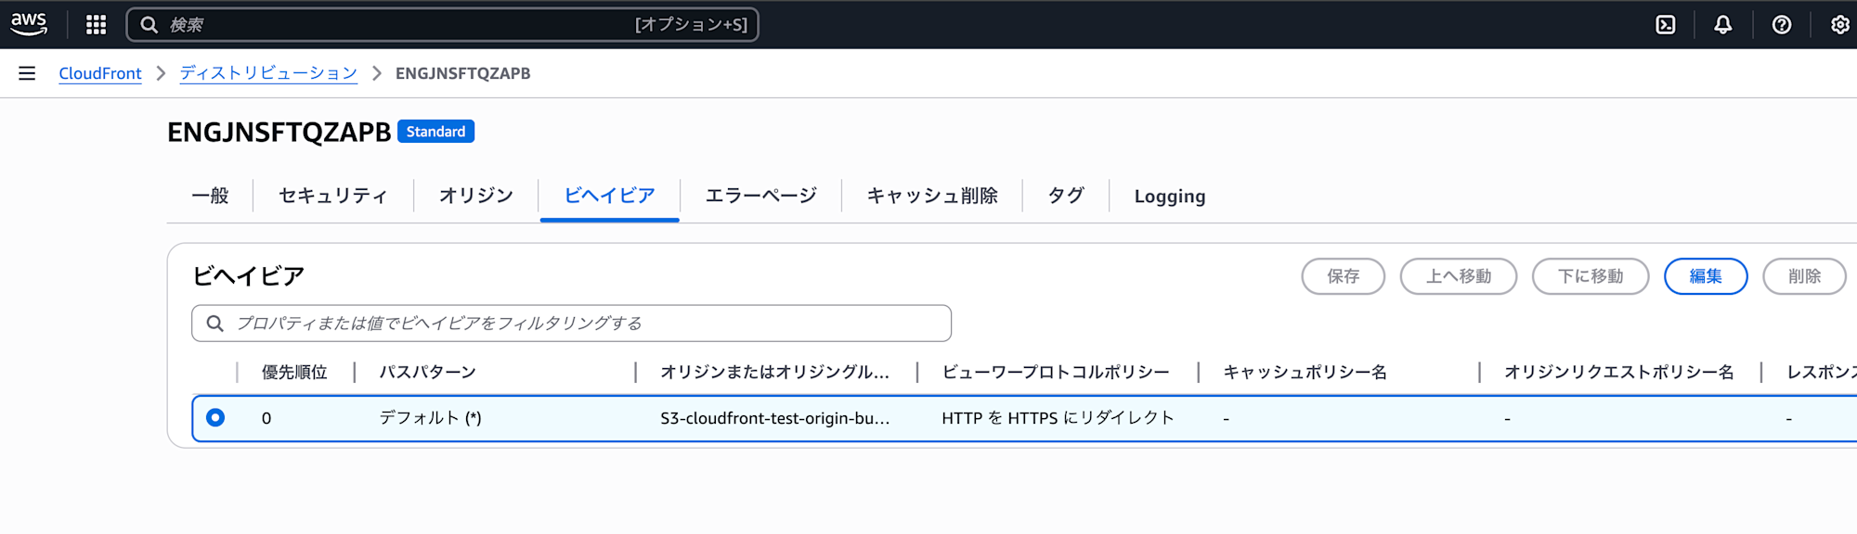
Task: Open the Logging tab
Action: coord(1170,197)
